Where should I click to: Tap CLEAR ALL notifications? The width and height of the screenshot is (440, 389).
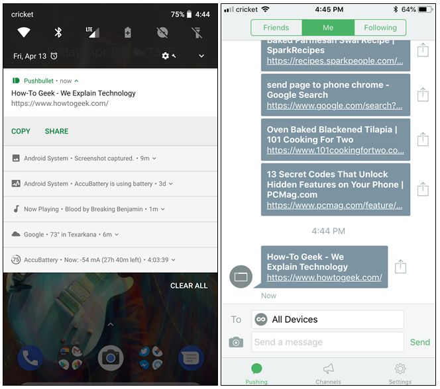click(189, 286)
